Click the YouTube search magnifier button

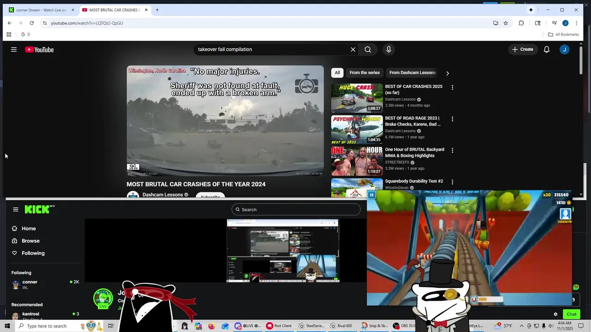coord(368,49)
